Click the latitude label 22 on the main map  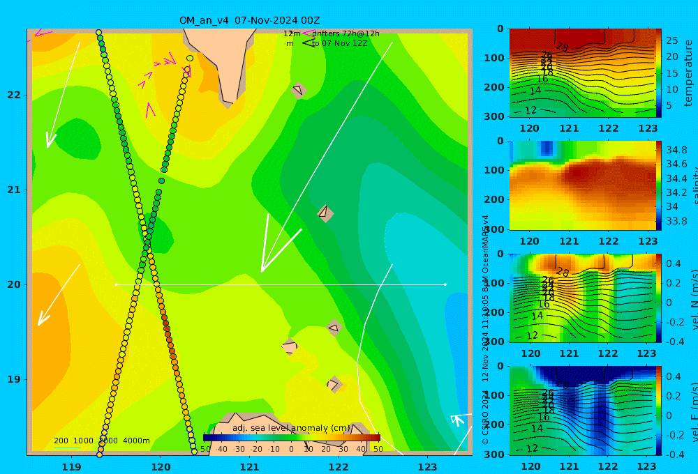(13, 95)
